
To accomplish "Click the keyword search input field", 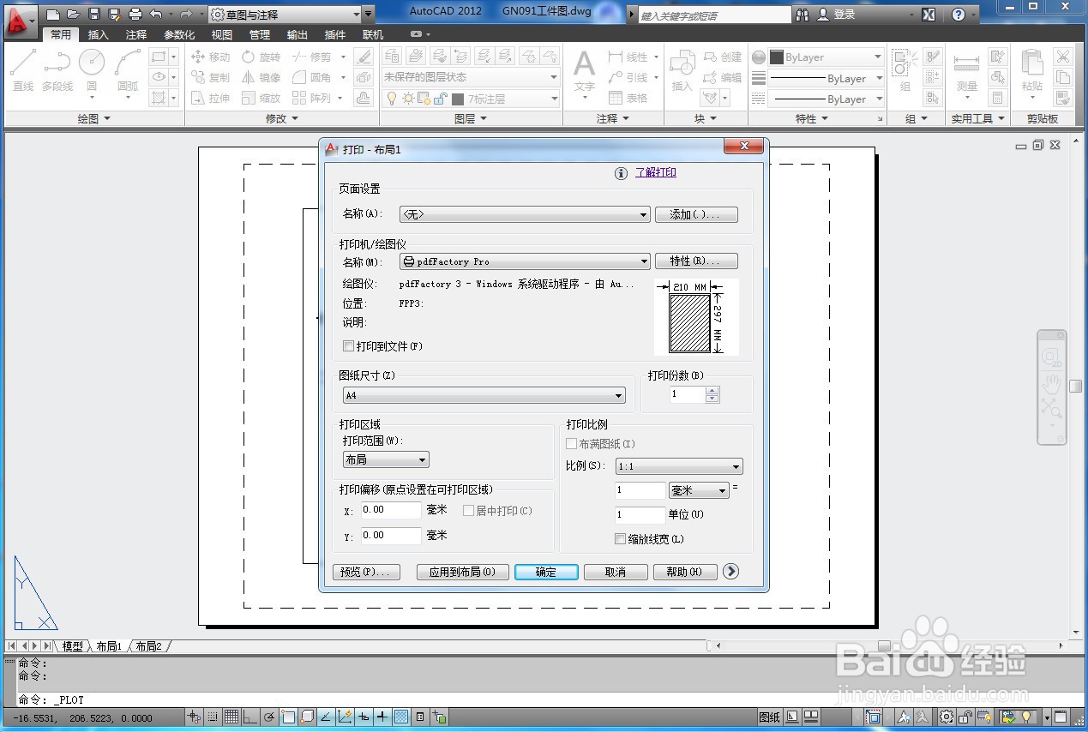I will tap(714, 15).
